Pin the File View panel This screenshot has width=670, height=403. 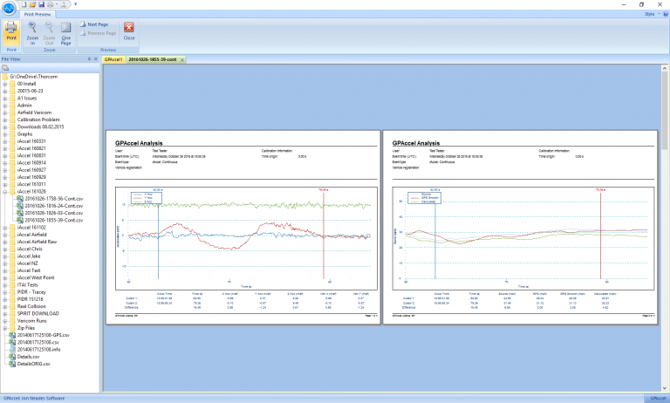pos(88,59)
